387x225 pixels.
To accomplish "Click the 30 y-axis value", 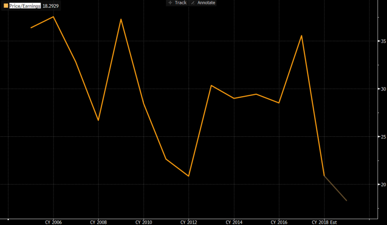I will [x=381, y=89].
